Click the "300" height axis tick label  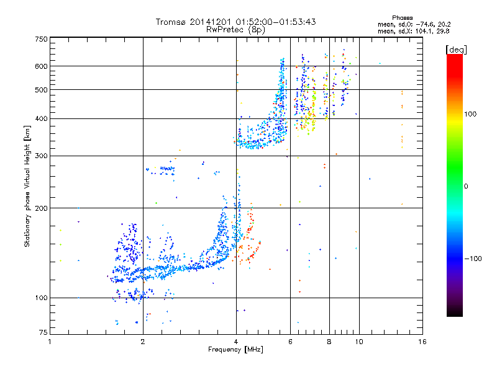point(41,156)
